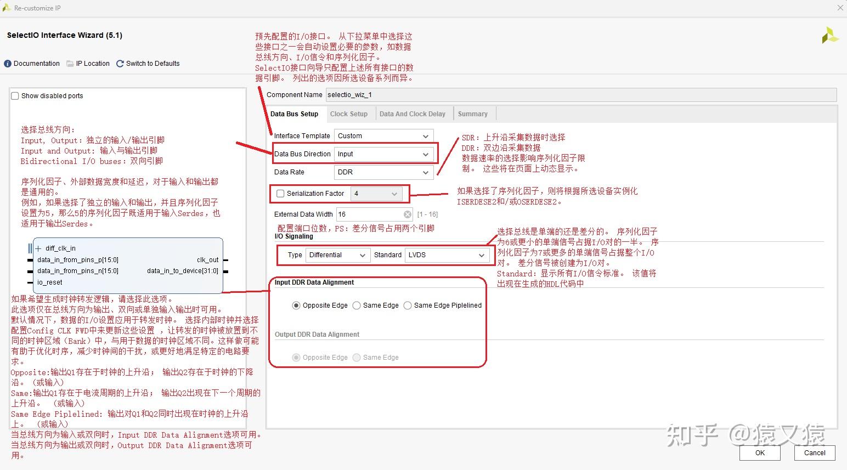Click the Documentation info icon
Image resolution: width=847 pixels, height=470 pixels.
pos(7,63)
